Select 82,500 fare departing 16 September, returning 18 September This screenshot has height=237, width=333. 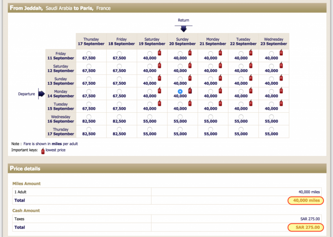point(119,117)
